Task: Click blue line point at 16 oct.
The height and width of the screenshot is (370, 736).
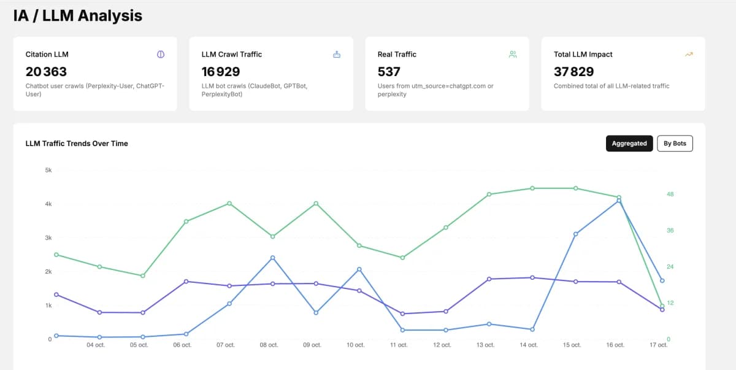Action: click(x=619, y=201)
